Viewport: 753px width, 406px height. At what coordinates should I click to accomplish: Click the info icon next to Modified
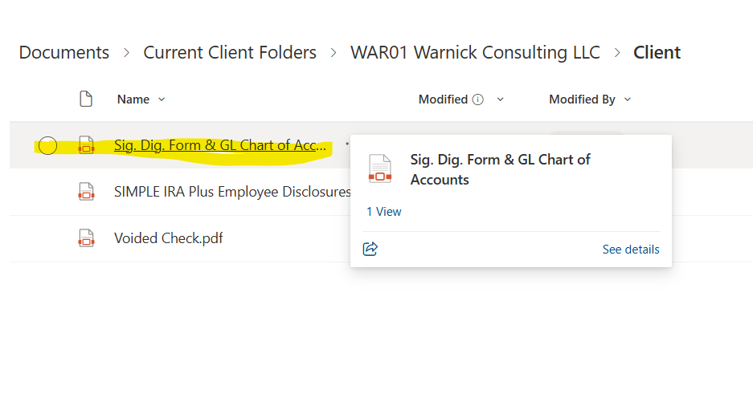[478, 99]
